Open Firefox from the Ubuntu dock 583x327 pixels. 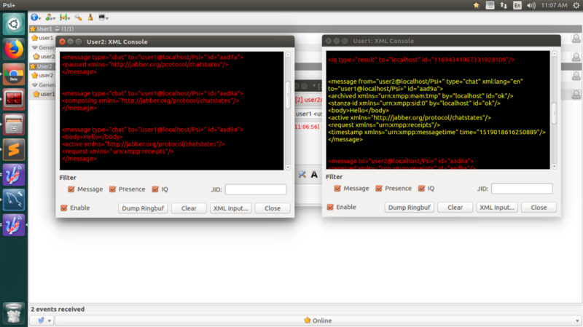[x=14, y=50]
